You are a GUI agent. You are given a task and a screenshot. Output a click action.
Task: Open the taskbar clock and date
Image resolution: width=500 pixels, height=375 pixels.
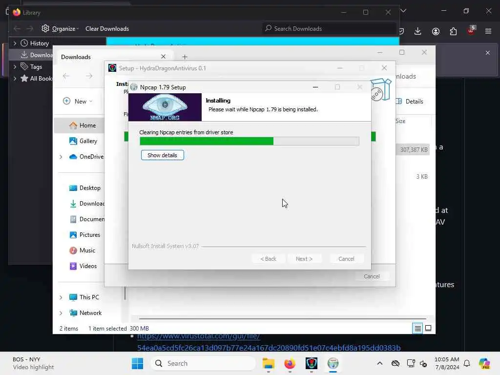(447, 363)
